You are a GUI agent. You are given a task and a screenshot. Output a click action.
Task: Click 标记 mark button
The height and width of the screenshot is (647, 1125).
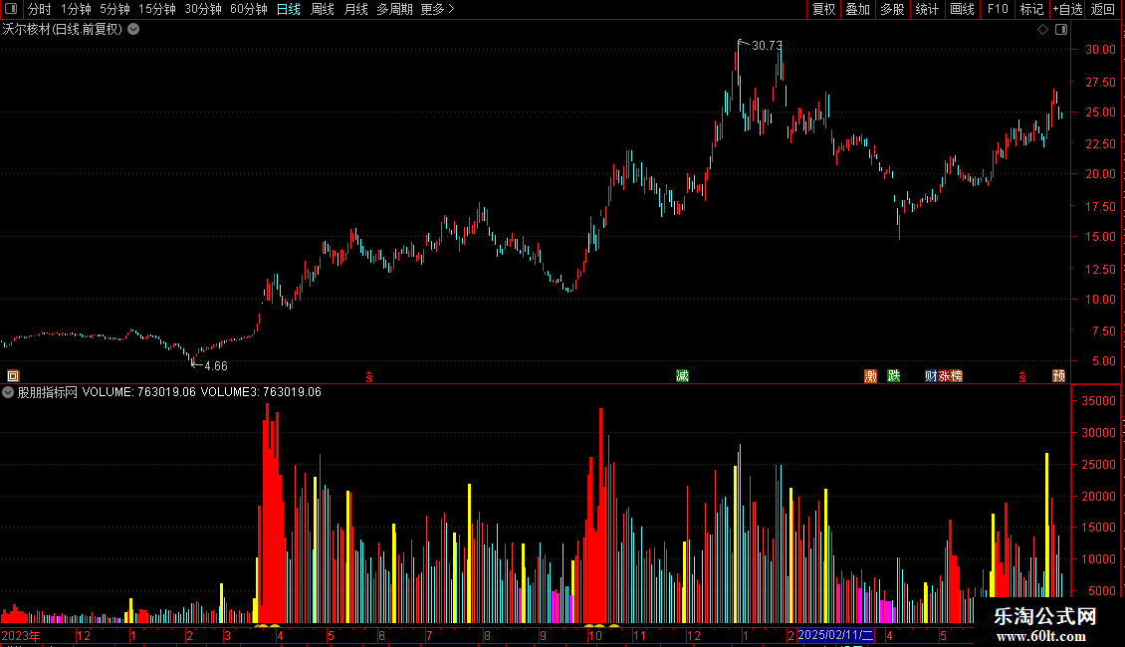click(x=1031, y=9)
